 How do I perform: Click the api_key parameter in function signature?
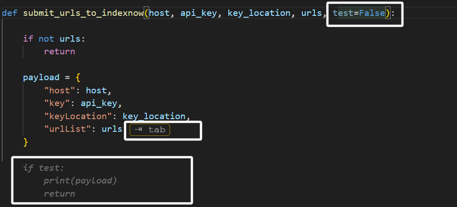(x=199, y=13)
